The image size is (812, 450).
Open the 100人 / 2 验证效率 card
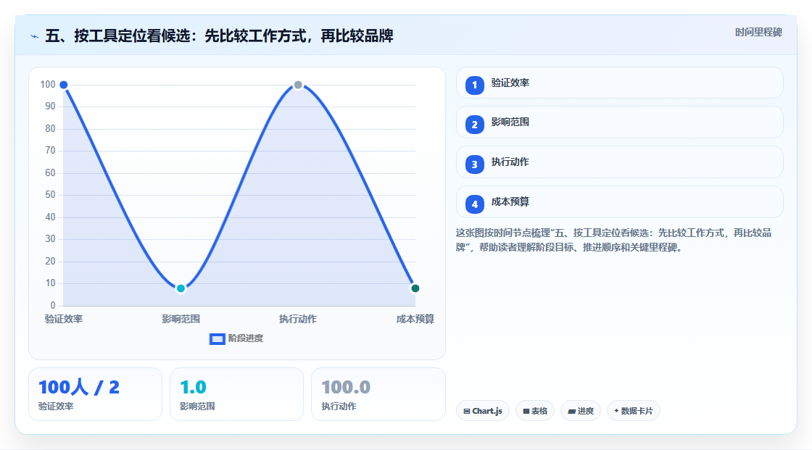click(x=95, y=395)
